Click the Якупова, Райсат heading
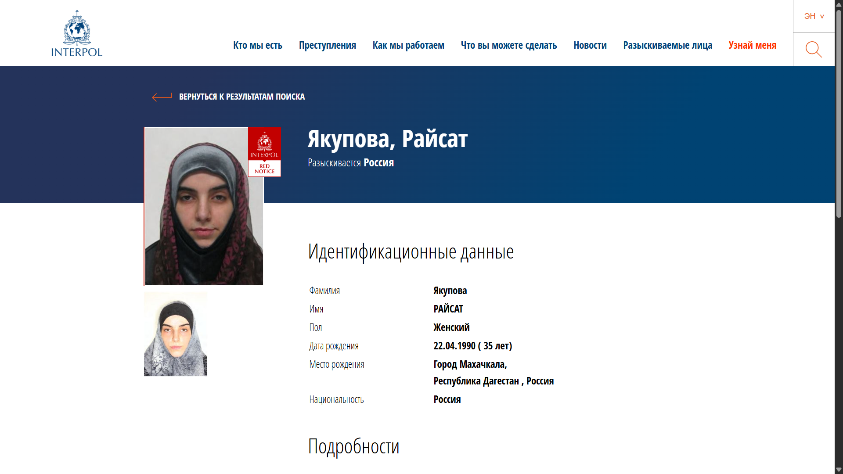This screenshot has width=843, height=474. 387,139
